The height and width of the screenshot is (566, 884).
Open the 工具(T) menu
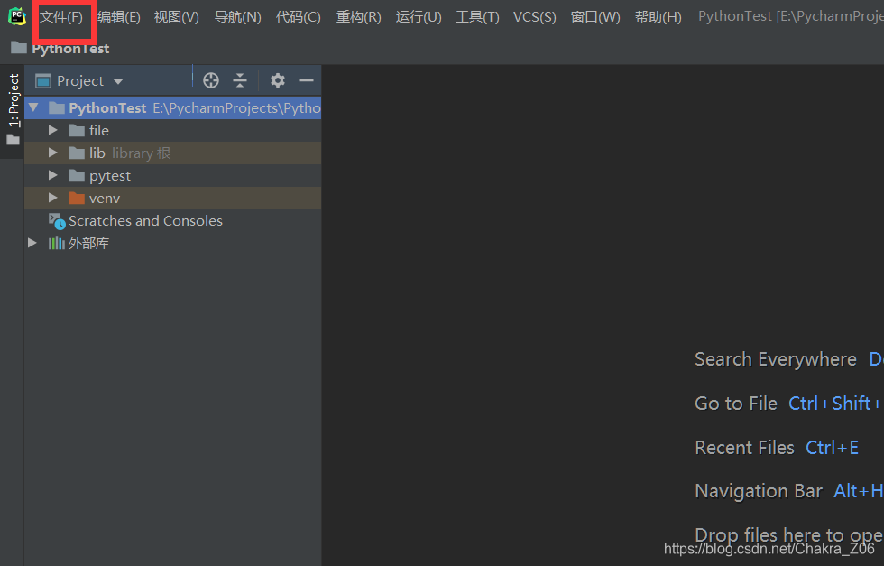point(477,17)
